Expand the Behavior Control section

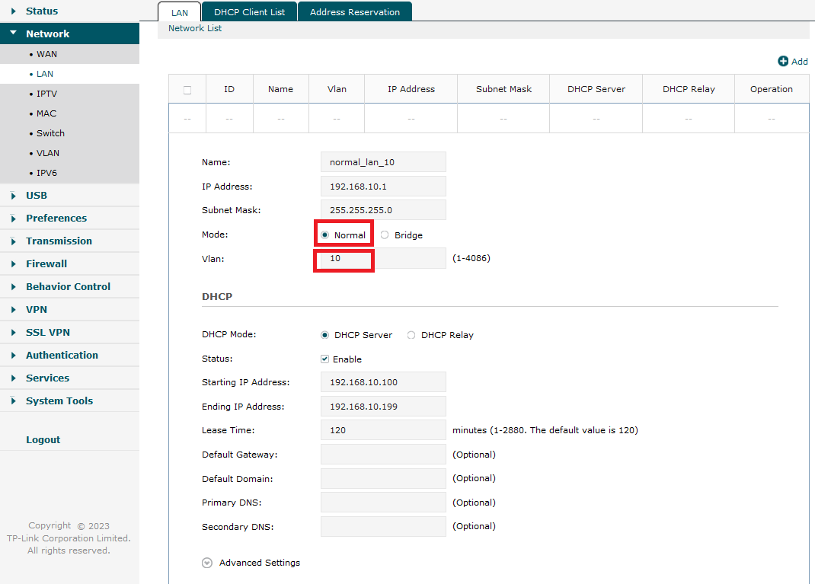pyautogui.click(x=69, y=287)
